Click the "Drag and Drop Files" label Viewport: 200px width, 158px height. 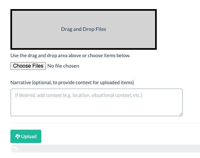pyautogui.click(x=84, y=29)
